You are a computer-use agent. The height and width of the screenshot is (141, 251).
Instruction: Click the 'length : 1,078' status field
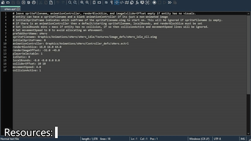click(90, 139)
